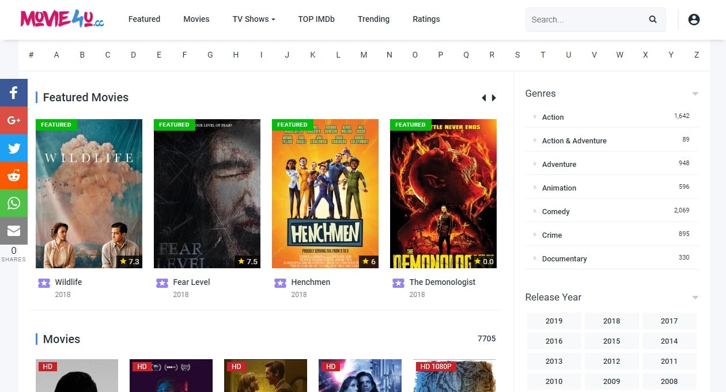Click the Wildlife title link
The image size is (726, 392).
point(69,282)
